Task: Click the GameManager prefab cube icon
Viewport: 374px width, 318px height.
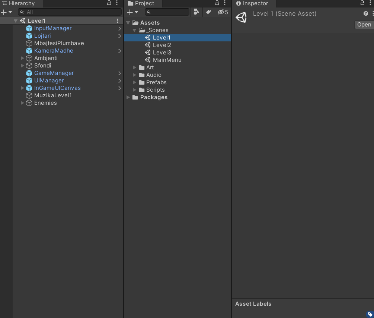Action: point(29,73)
